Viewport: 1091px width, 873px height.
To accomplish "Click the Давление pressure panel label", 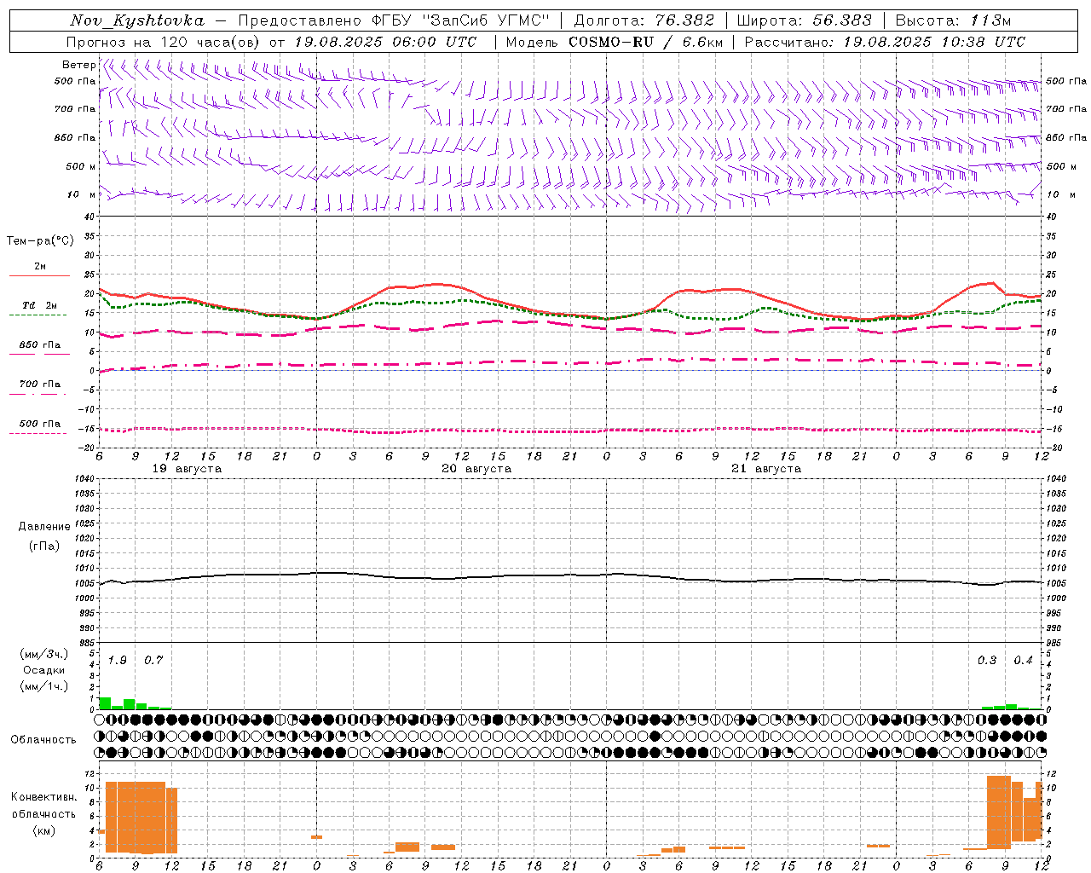I will [x=44, y=527].
